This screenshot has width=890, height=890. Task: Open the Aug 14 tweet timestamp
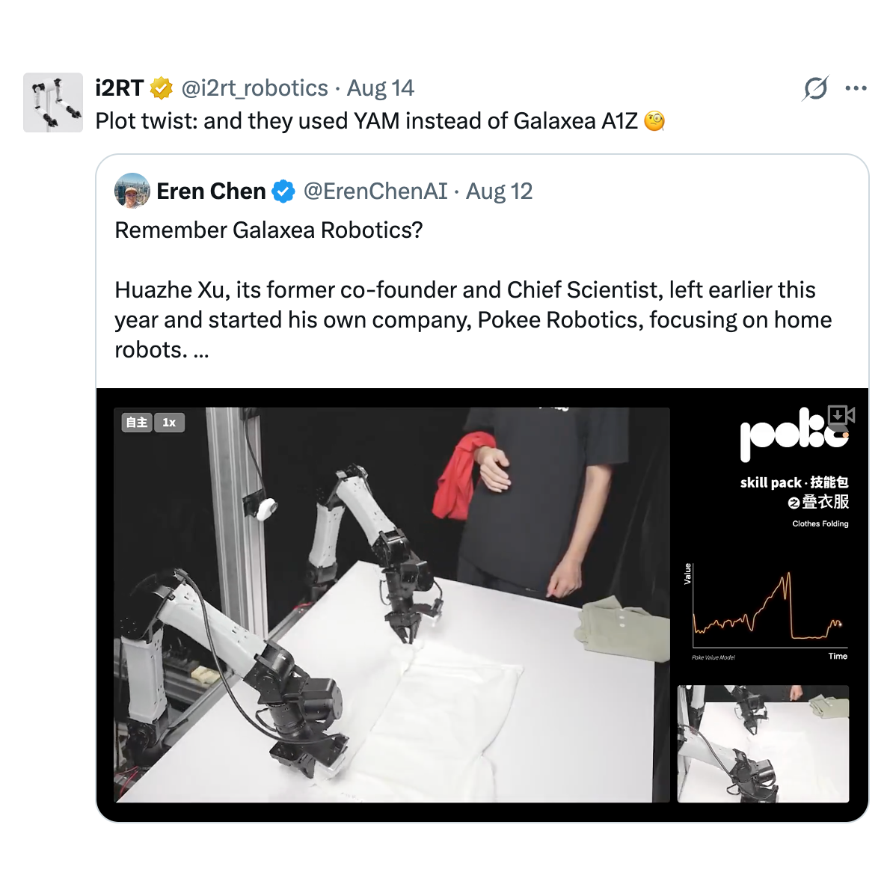[x=380, y=88]
